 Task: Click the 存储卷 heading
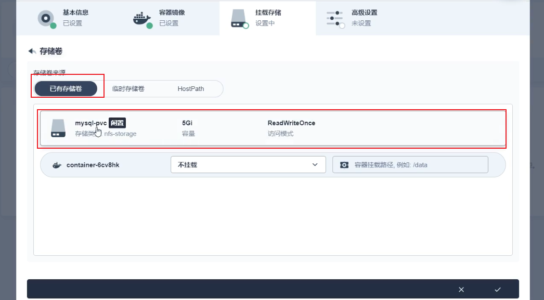coord(51,51)
